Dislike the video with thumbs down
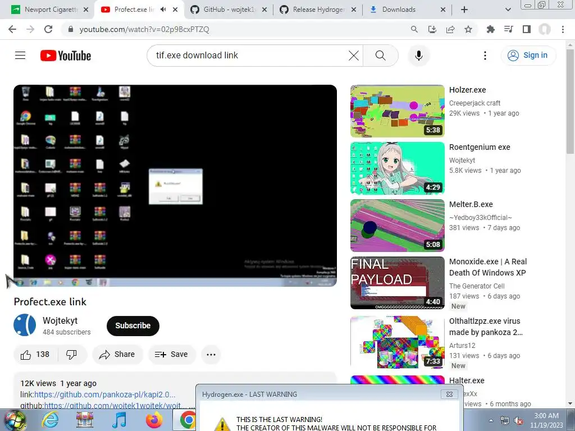 coord(71,355)
